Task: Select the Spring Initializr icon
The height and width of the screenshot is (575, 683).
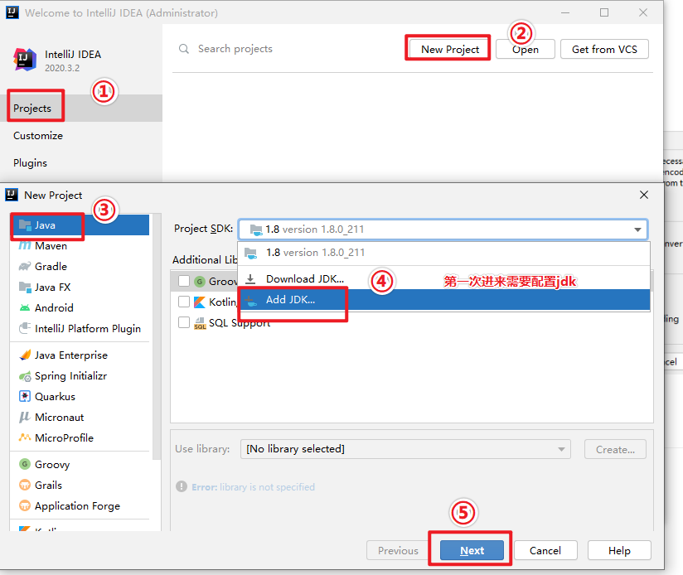Action: click(x=25, y=376)
